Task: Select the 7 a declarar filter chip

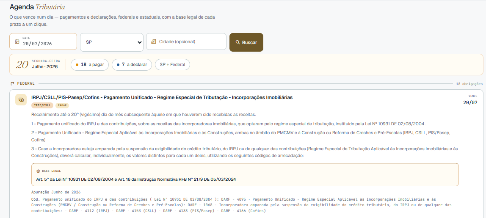Action: (132, 64)
